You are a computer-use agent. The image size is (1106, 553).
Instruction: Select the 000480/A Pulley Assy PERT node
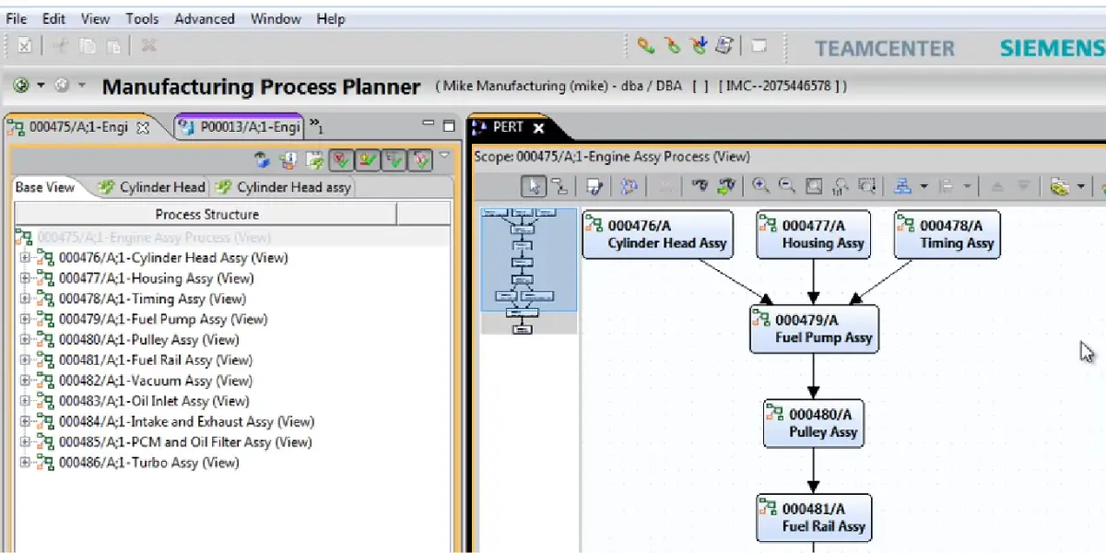(814, 423)
